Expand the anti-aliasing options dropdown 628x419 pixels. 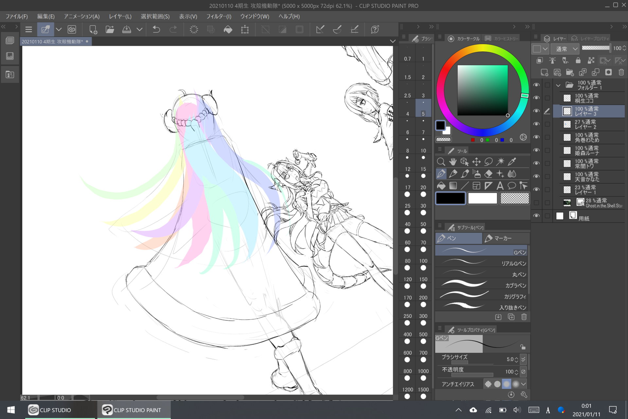[524, 384]
